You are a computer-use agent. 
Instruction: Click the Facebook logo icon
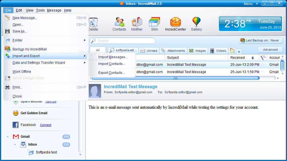click(x=16, y=125)
